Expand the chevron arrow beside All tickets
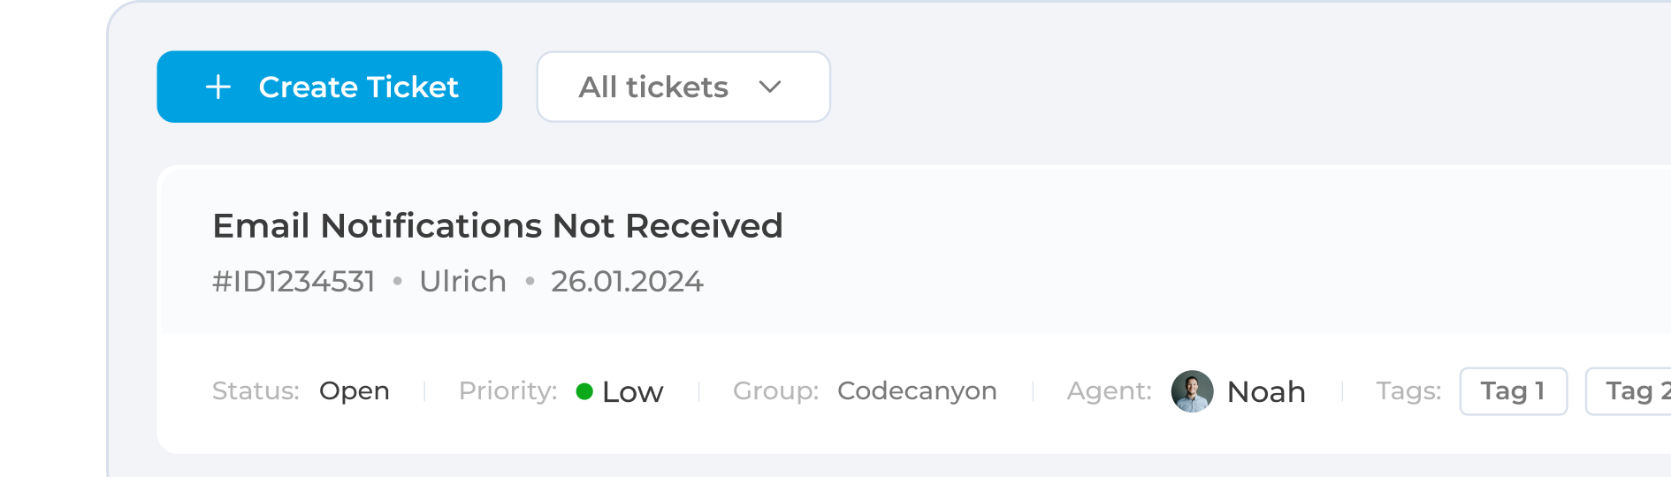Image resolution: width=1671 pixels, height=477 pixels. [770, 87]
